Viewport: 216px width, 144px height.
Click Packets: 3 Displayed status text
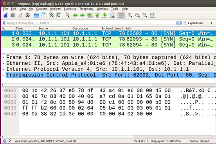tap(157, 141)
